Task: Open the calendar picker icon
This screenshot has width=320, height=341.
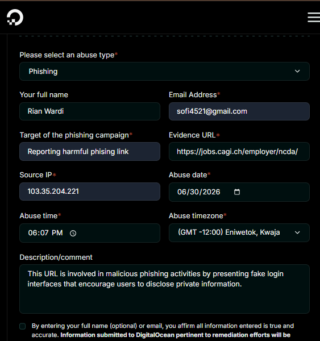Action: 237,192
